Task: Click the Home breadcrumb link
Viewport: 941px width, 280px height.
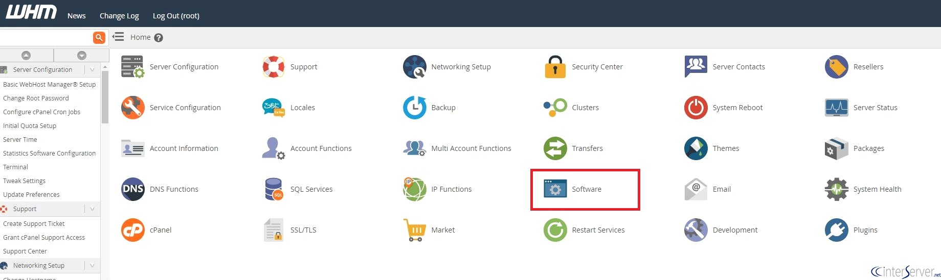Action: pyautogui.click(x=140, y=37)
